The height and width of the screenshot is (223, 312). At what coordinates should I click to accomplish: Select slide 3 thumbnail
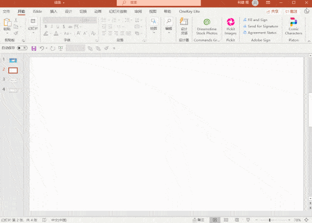point(13,80)
